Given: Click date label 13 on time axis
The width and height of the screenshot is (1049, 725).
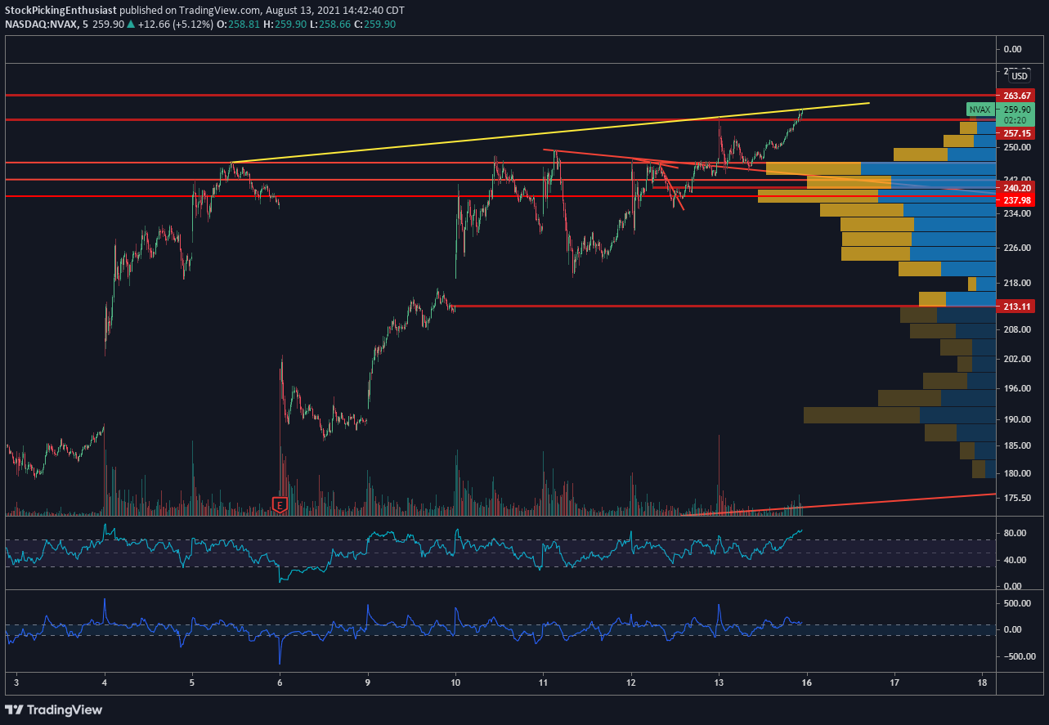Looking at the screenshot, I should pyautogui.click(x=719, y=682).
